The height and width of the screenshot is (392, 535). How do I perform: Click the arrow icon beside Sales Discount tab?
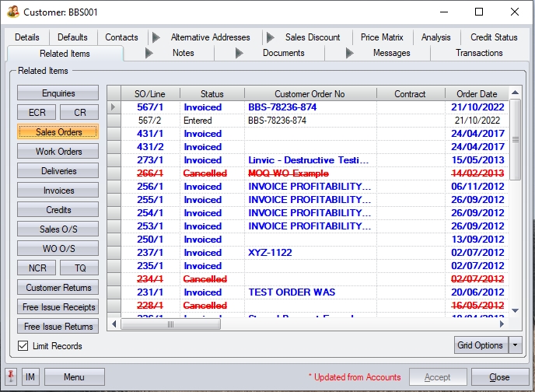[x=271, y=37]
